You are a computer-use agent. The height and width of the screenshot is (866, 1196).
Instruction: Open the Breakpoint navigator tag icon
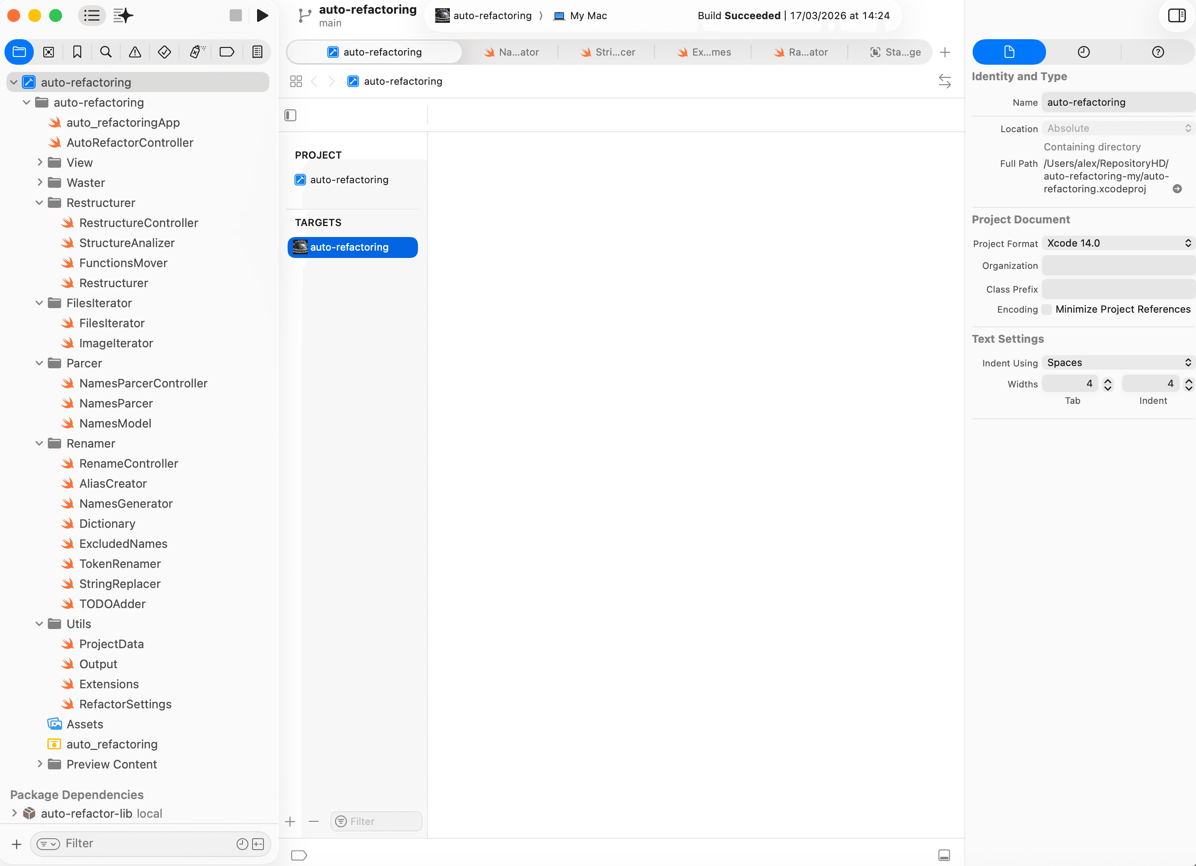pyautogui.click(x=227, y=52)
